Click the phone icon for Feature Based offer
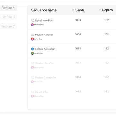This screenshot has width=116, height=116. click(x=32, y=78)
